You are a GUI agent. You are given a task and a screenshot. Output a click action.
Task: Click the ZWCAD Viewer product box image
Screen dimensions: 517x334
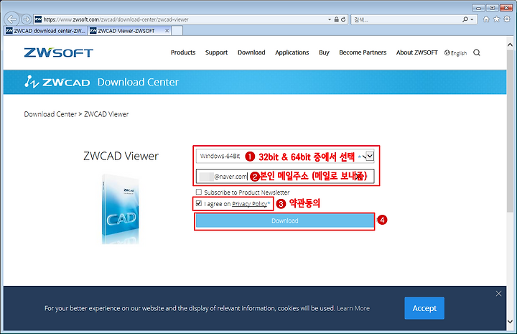pos(121,209)
